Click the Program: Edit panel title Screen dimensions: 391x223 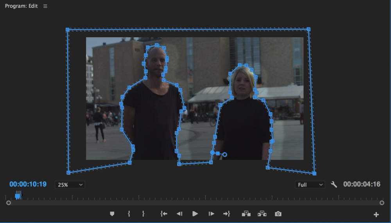22,6
